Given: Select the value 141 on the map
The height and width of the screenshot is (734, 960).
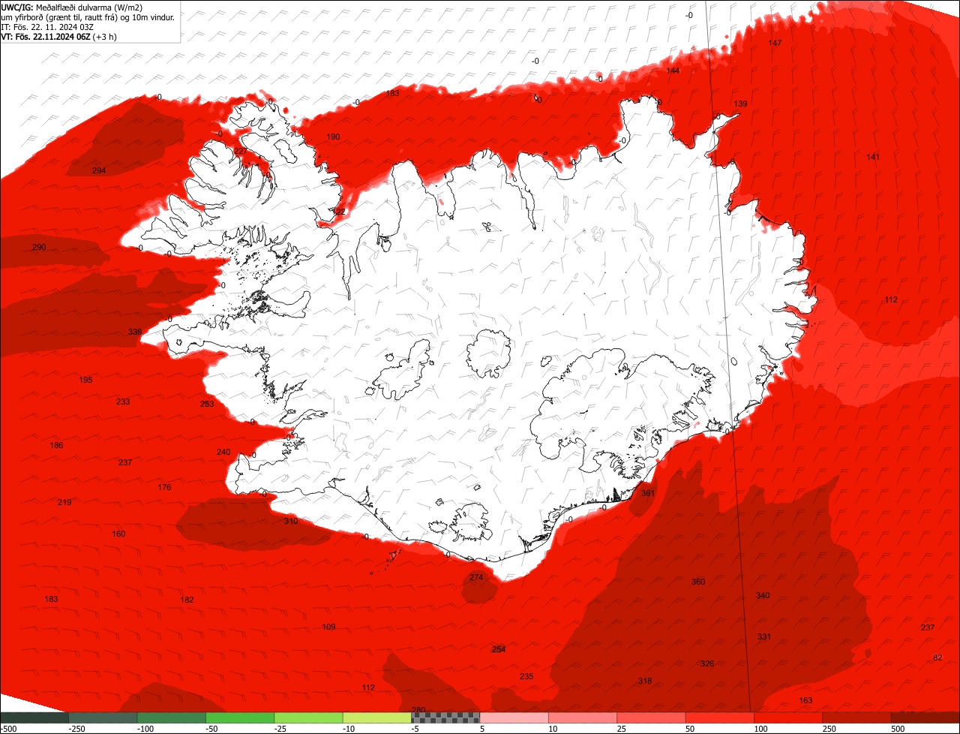Looking at the screenshot, I should coord(873,157).
